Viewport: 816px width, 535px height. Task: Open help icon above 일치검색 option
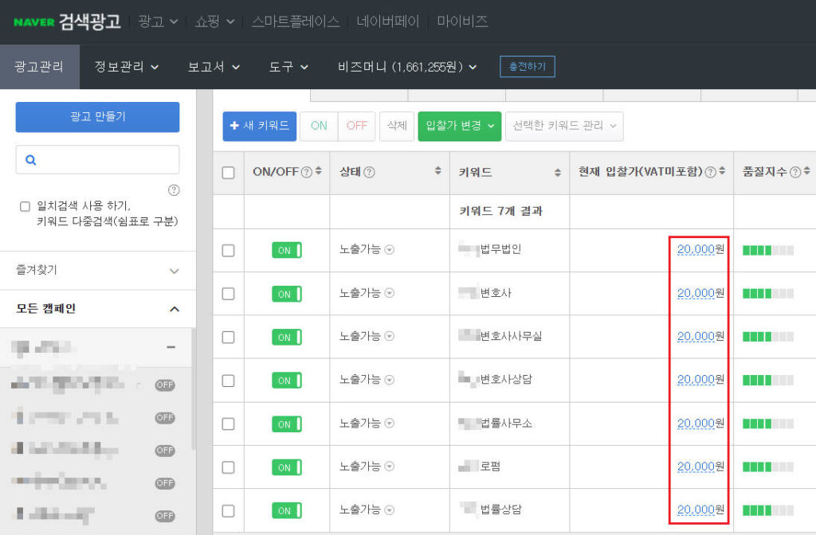pos(174,190)
